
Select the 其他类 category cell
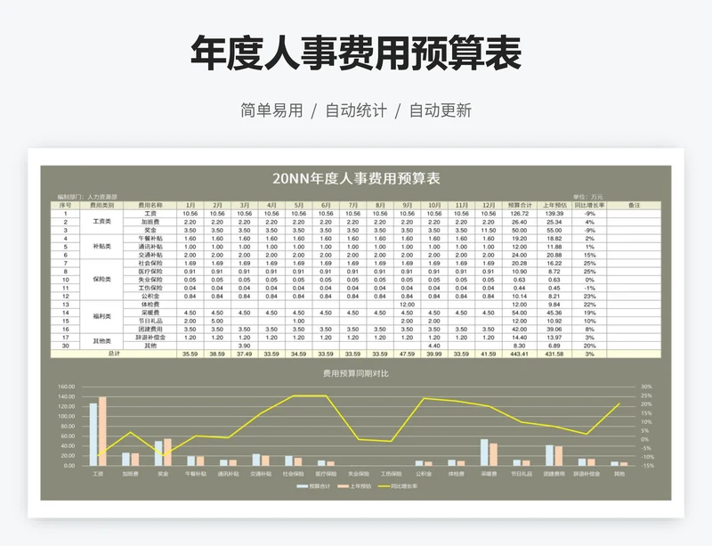pyautogui.click(x=101, y=341)
